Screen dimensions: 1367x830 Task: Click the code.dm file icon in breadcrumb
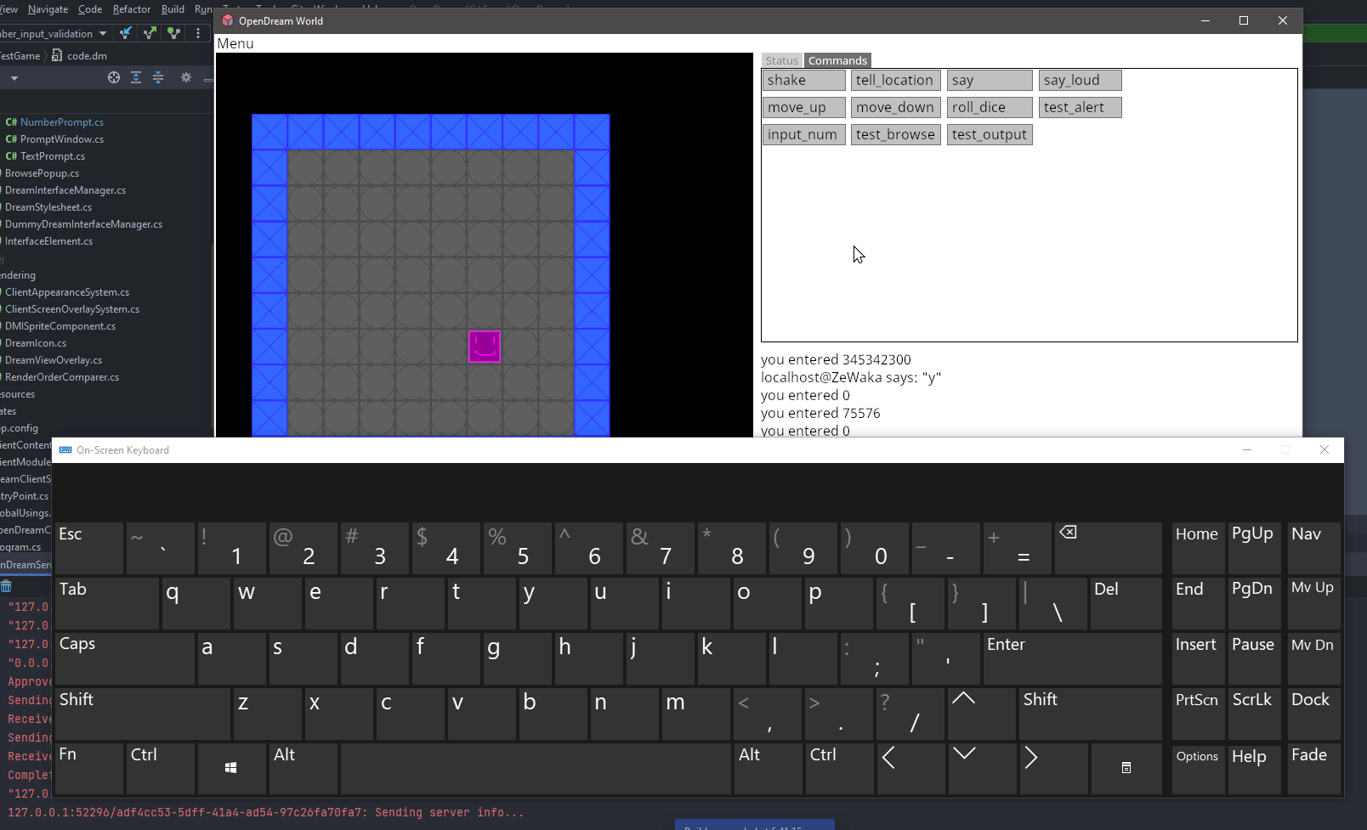[57, 55]
